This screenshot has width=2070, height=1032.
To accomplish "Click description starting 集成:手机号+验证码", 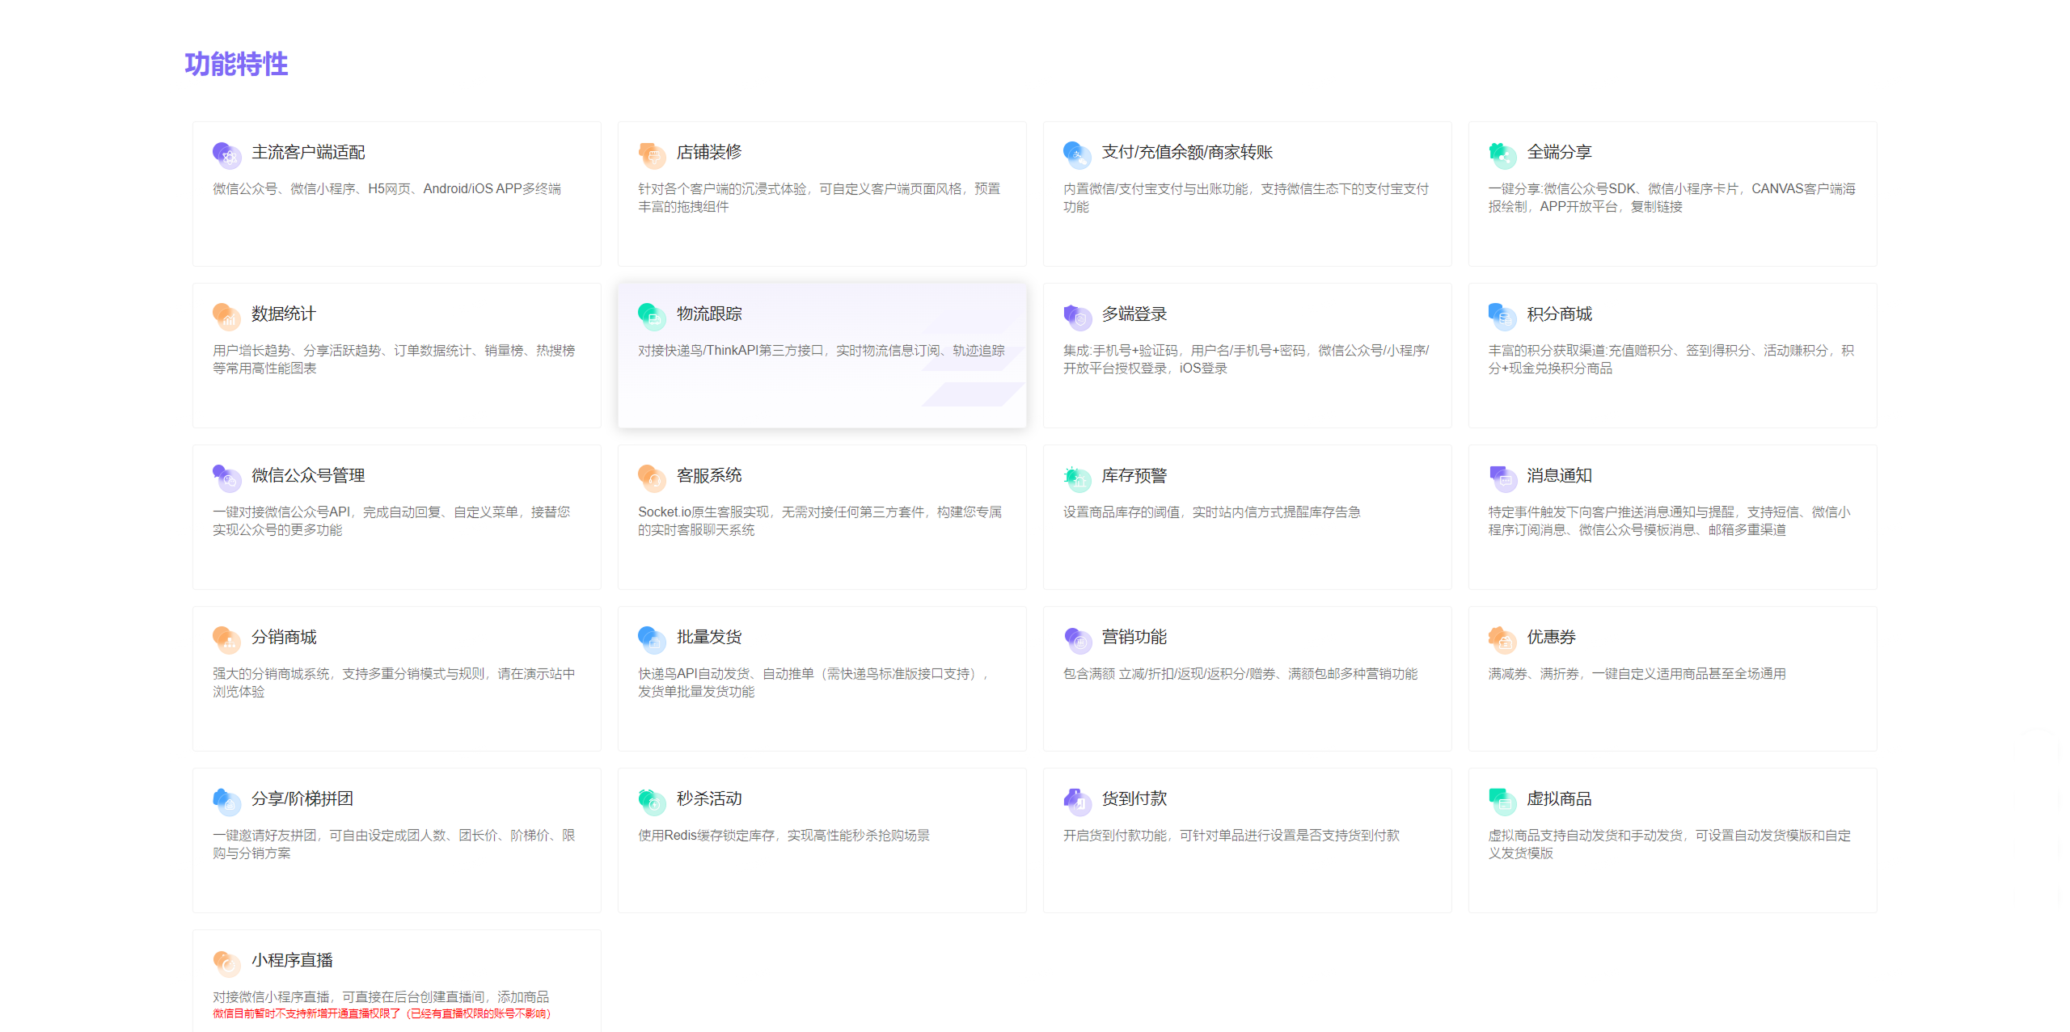I will [1246, 359].
